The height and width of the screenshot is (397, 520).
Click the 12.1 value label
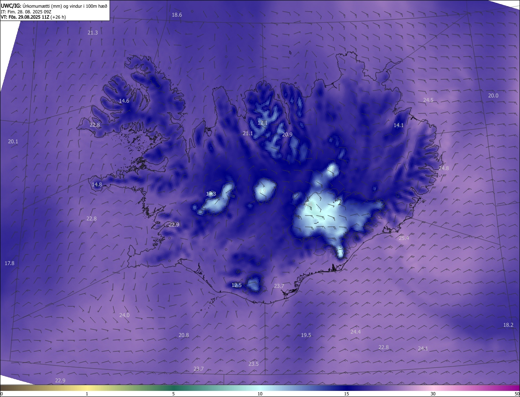(262, 123)
